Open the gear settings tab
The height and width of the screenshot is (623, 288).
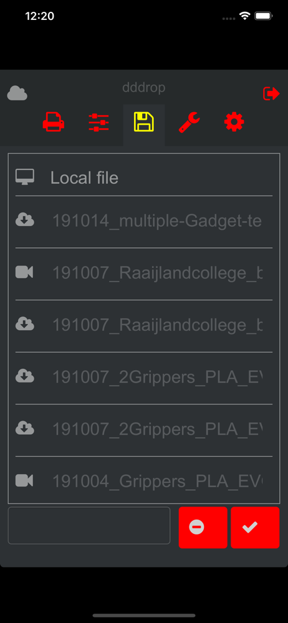pyautogui.click(x=234, y=122)
